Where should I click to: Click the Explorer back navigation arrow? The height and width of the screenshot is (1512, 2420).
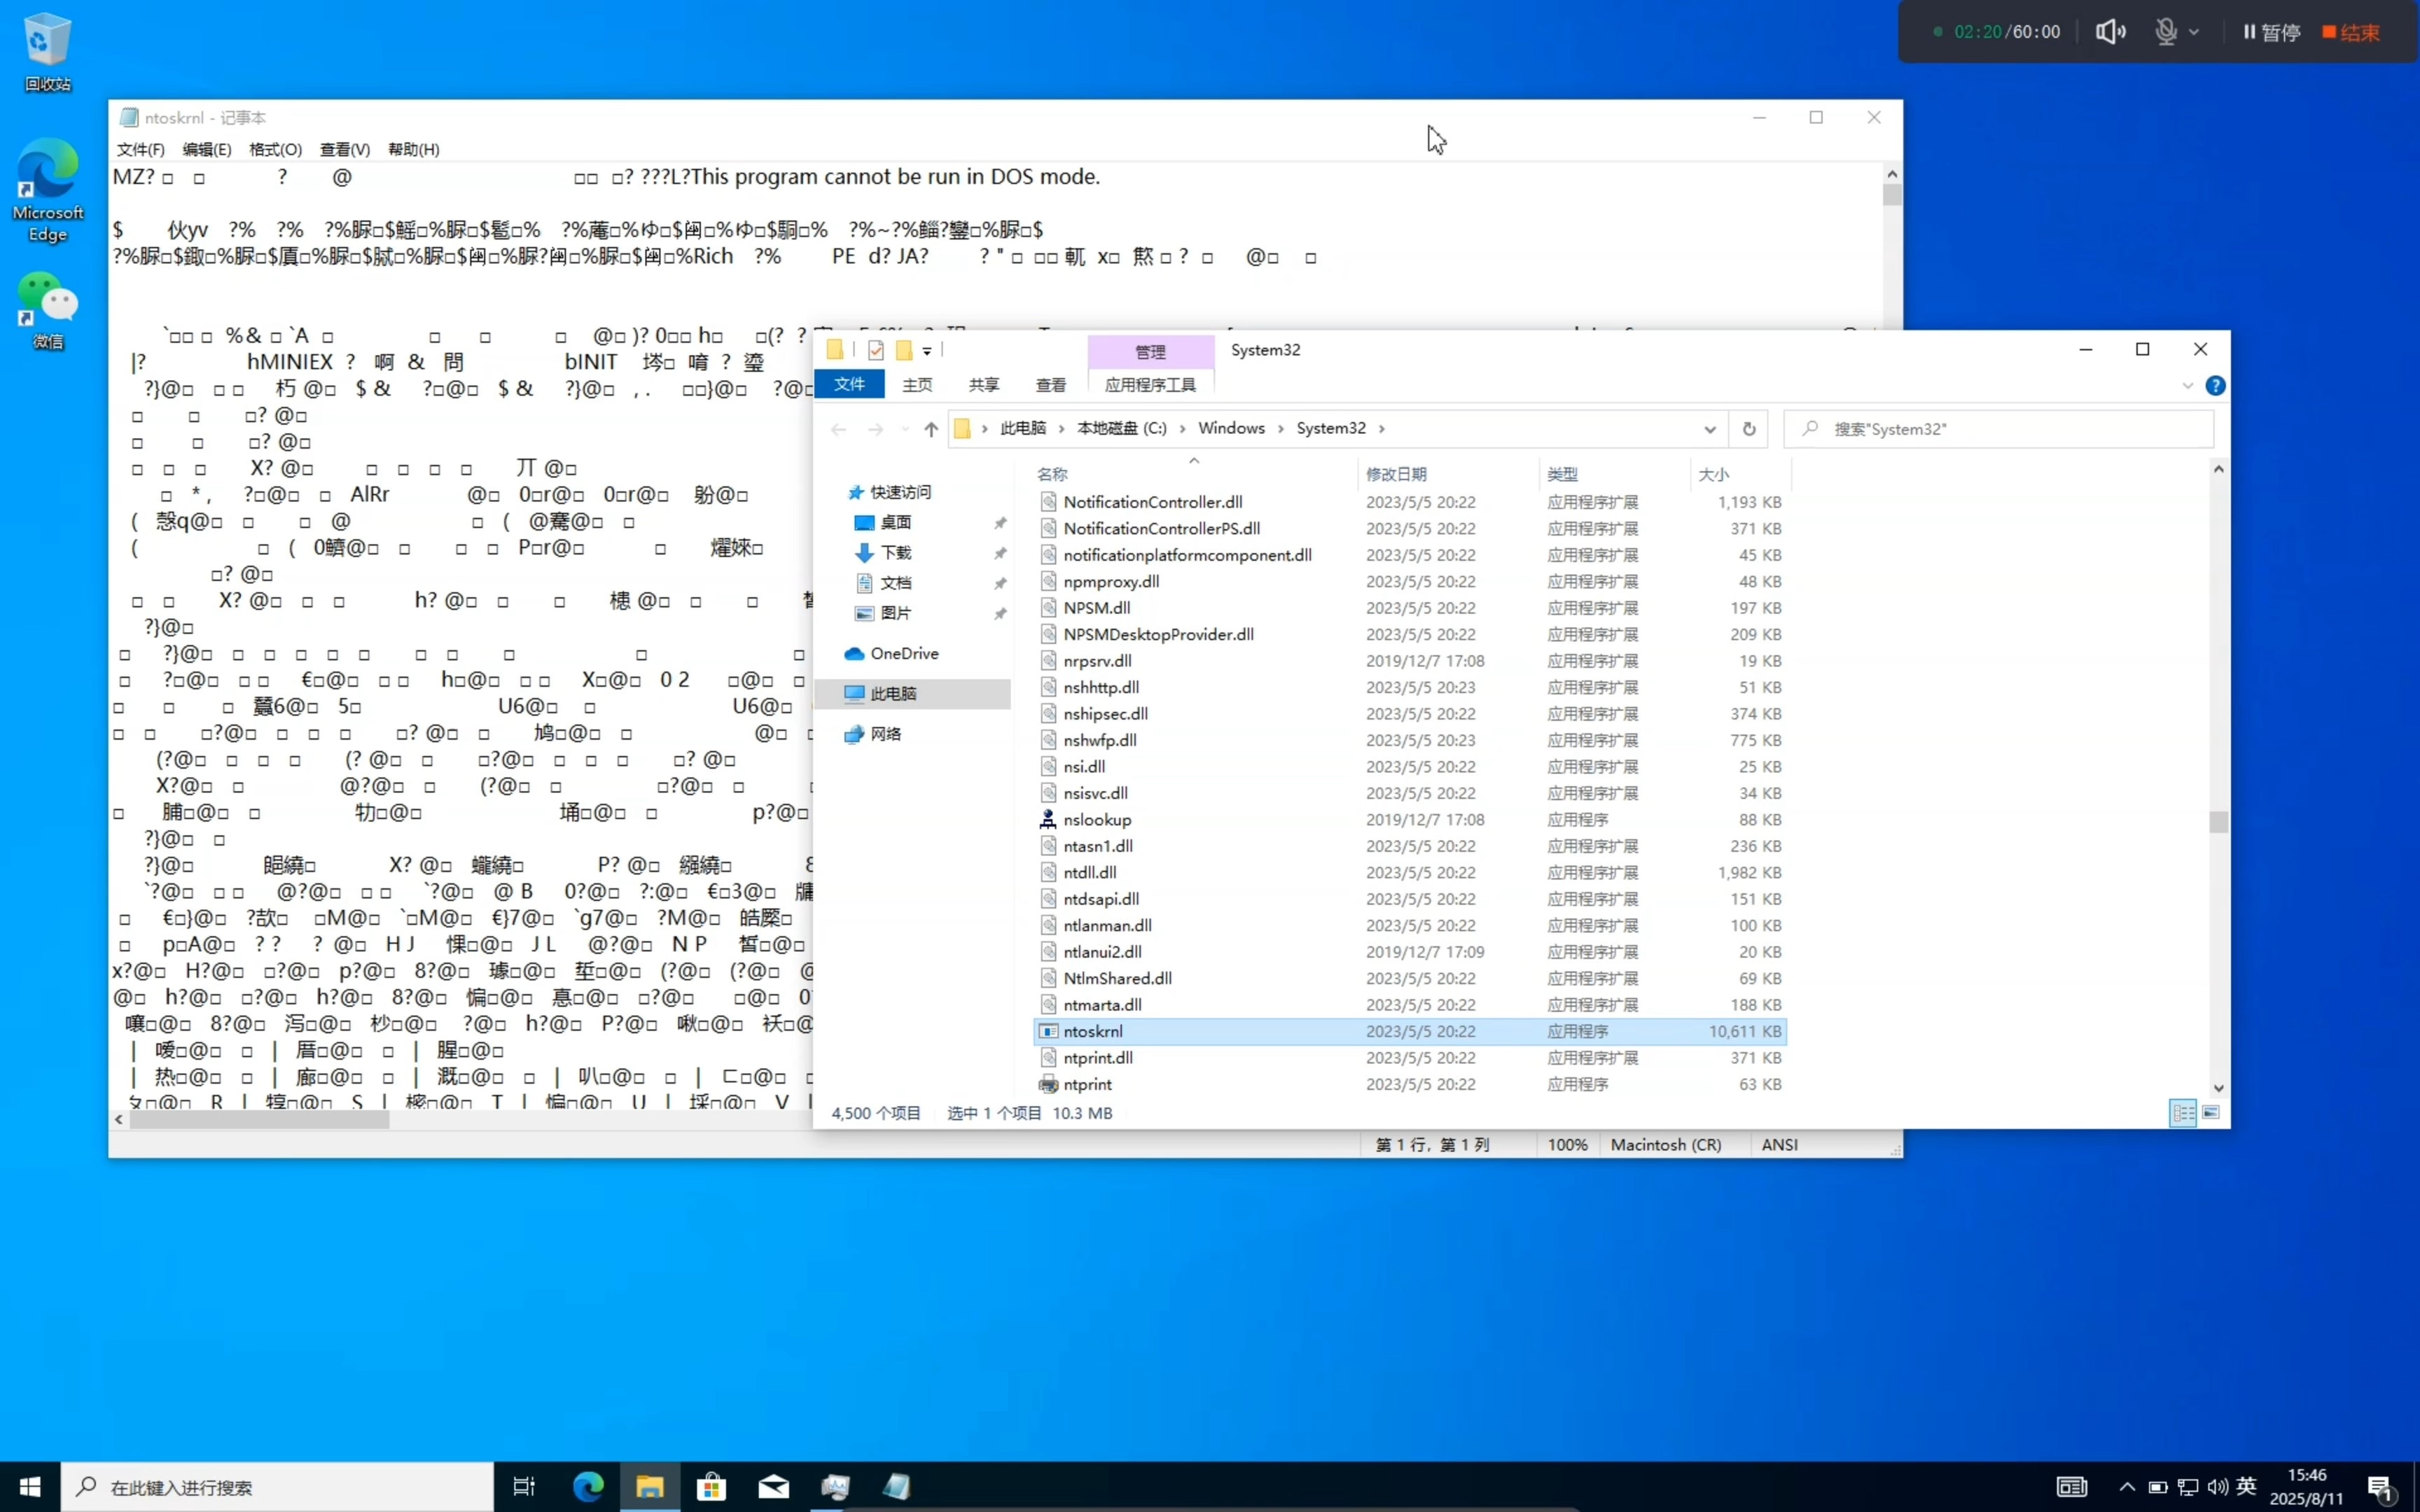[x=838, y=429]
